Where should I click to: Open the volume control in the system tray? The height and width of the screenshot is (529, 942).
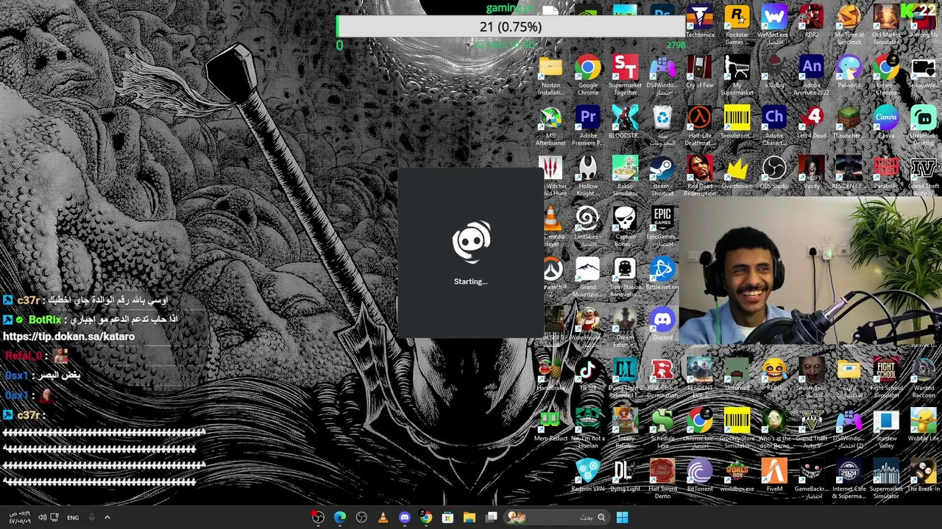click(42, 517)
